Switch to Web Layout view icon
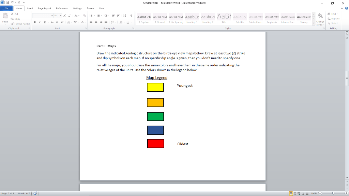The height and width of the screenshot is (196, 349). pyautogui.click(x=299, y=194)
